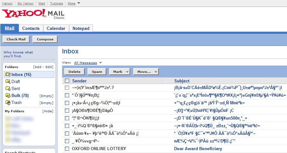287x153 pixels.
Task: Sort messages by Subject column
Action: pos(182,81)
